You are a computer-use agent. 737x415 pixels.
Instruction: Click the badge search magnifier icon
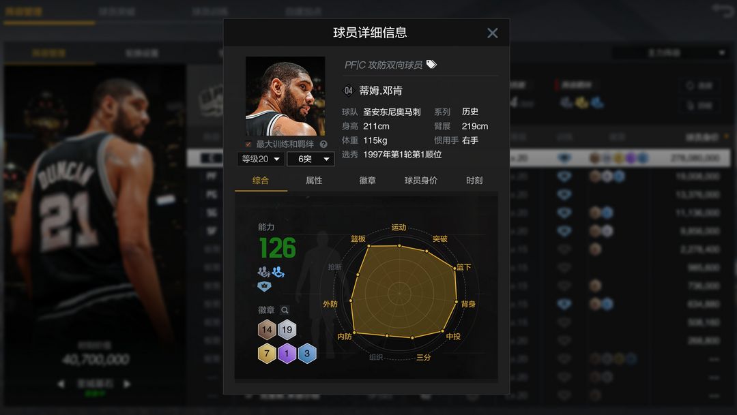coord(285,310)
